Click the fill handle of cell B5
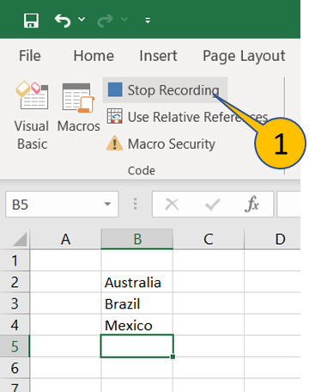The width and height of the screenshot is (309, 392). pyautogui.click(x=173, y=357)
